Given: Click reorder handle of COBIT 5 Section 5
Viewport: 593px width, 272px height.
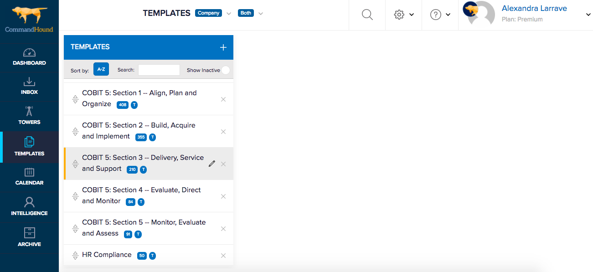Looking at the screenshot, I should coord(76,229).
